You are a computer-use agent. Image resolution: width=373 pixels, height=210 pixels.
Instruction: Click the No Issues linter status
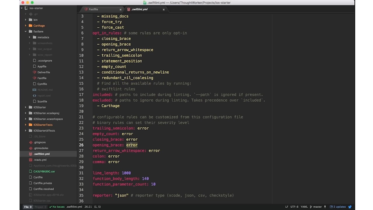(x=57, y=207)
